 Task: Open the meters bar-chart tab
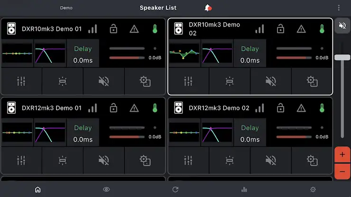tap(244, 189)
